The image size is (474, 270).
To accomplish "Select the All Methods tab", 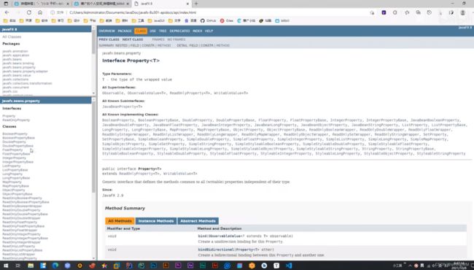I will (x=120, y=221).
